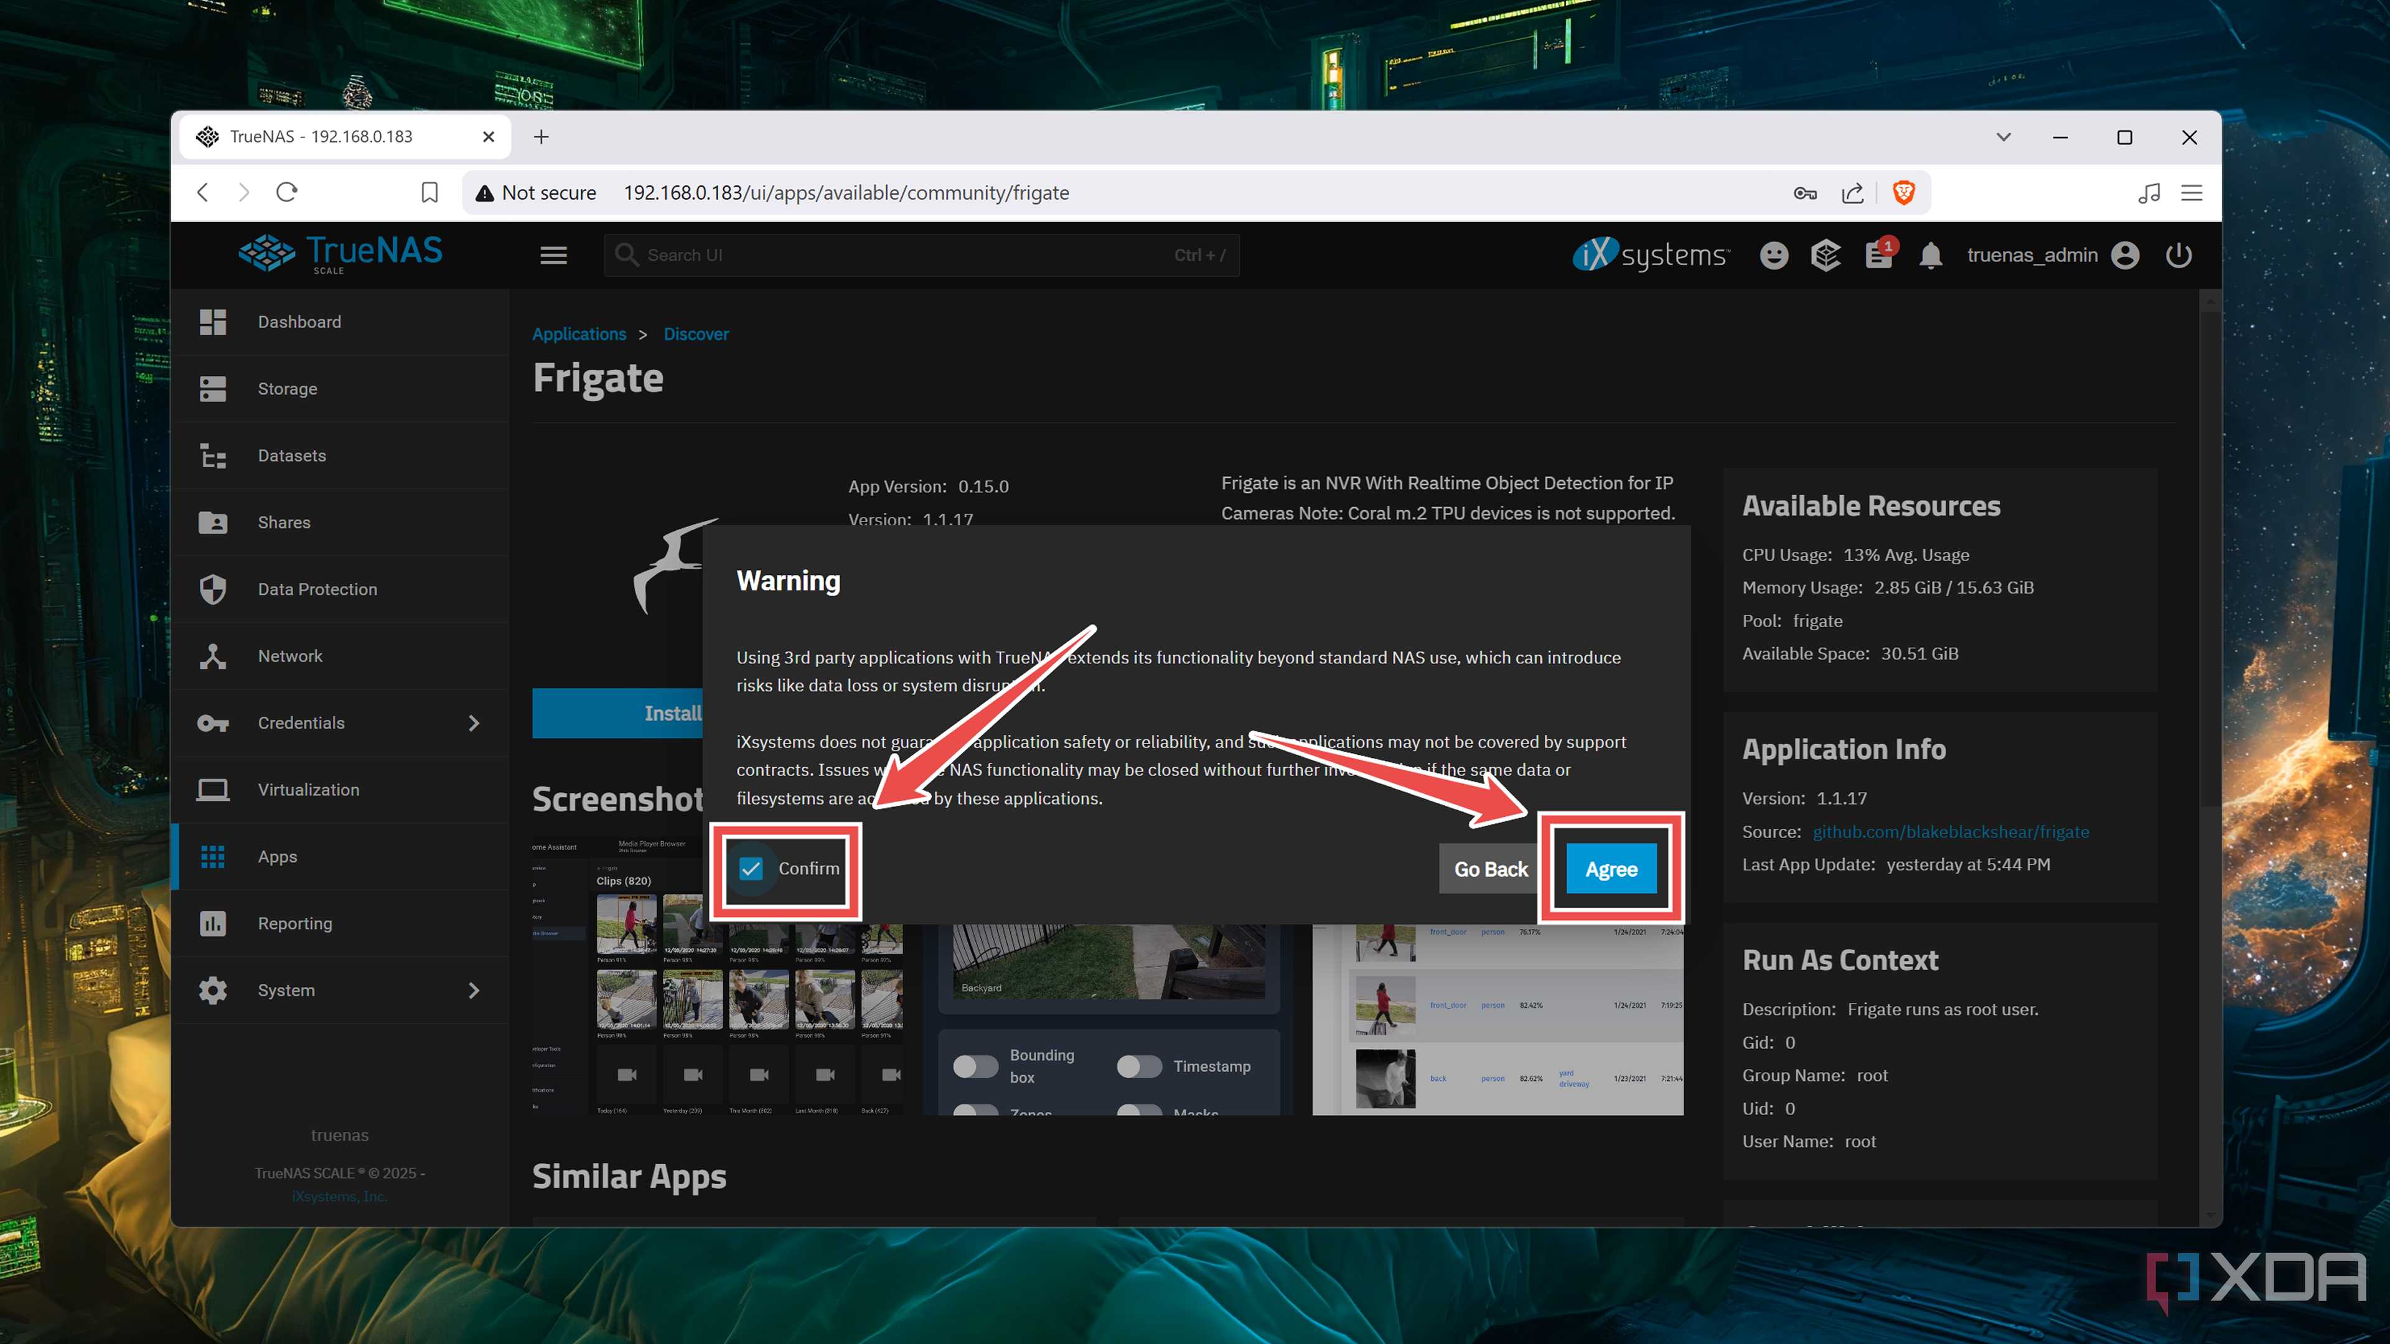Image resolution: width=2390 pixels, height=1344 pixels.
Task: Open the truenas_admin account icon
Action: (2125, 255)
